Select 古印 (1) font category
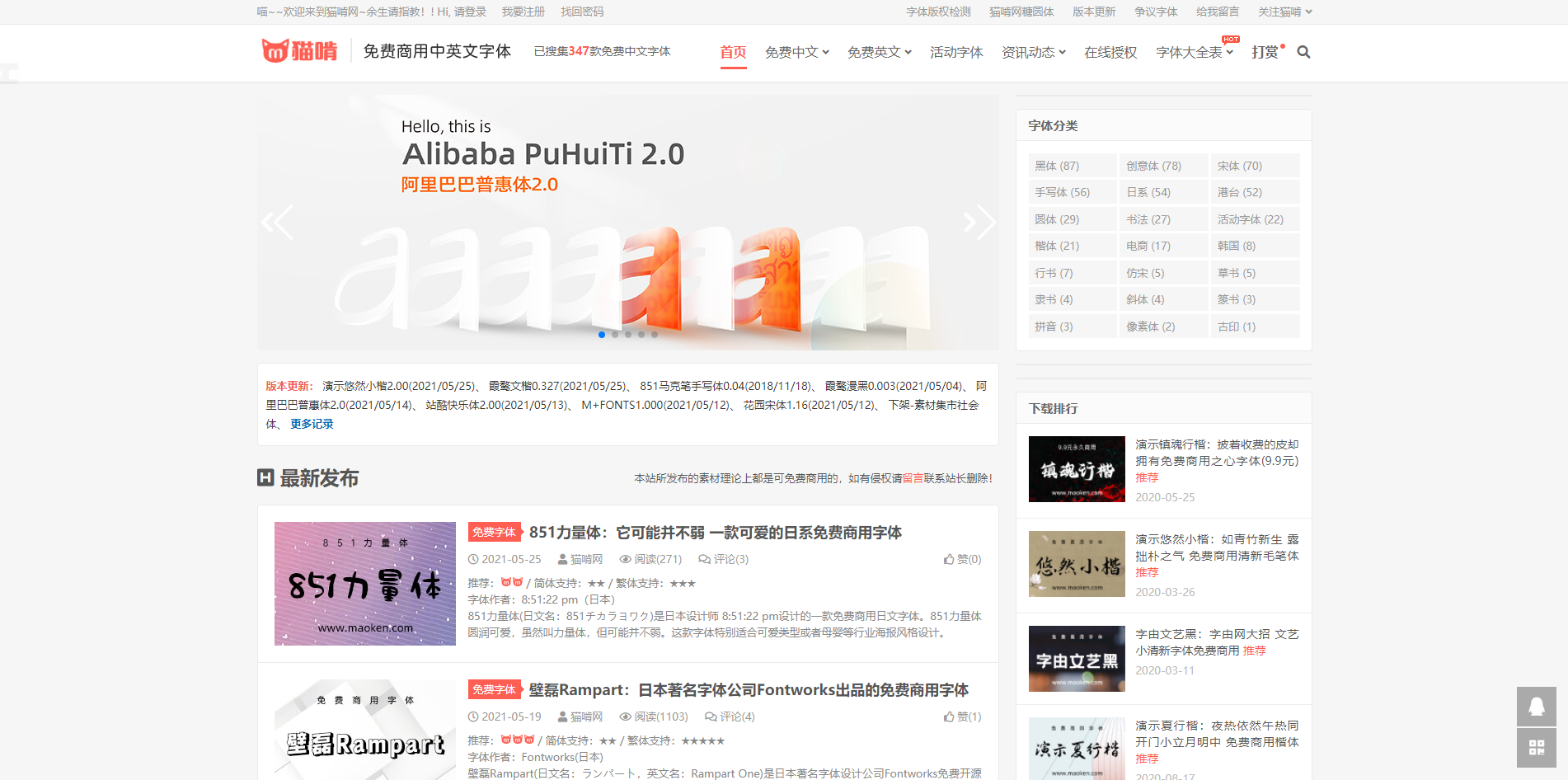1568x780 pixels. [1256, 327]
